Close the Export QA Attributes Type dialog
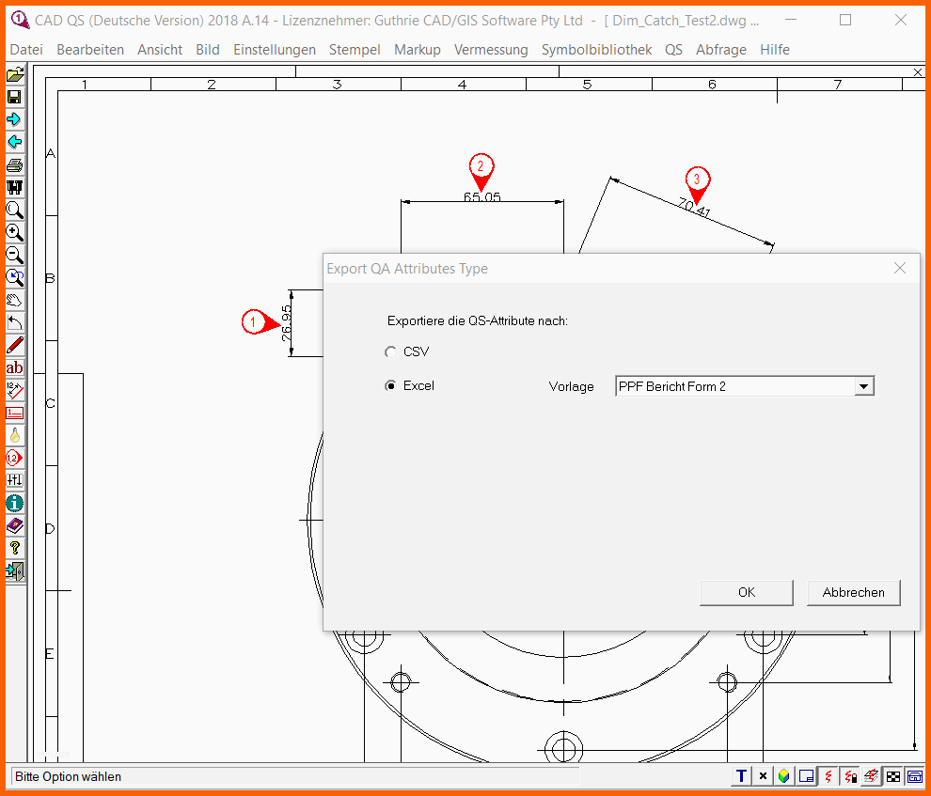Image resolution: width=931 pixels, height=796 pixels. pos(900,268)
